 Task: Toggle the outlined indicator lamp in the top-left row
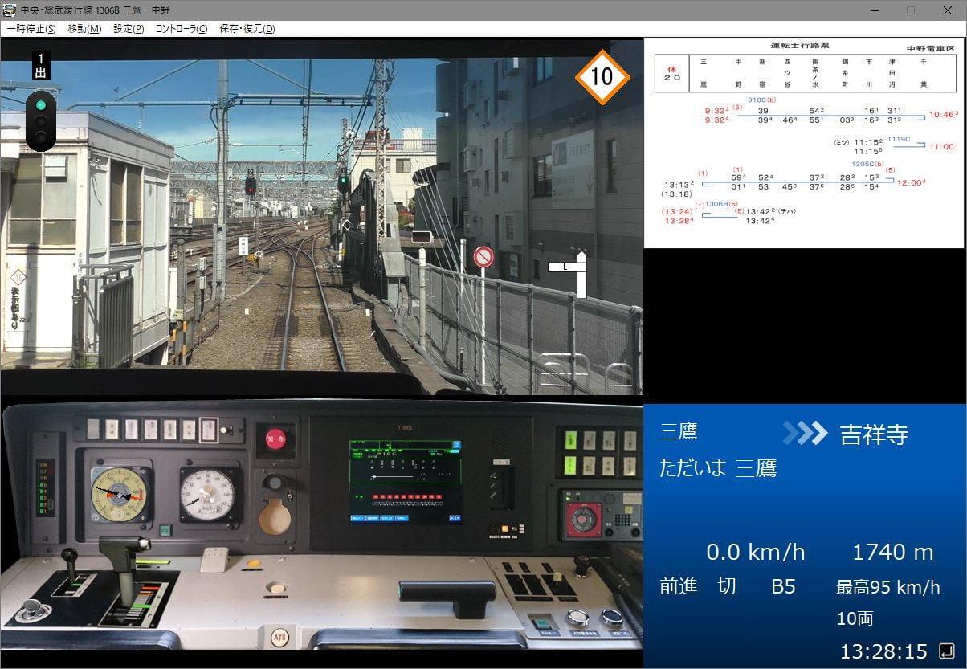point(208,429)
